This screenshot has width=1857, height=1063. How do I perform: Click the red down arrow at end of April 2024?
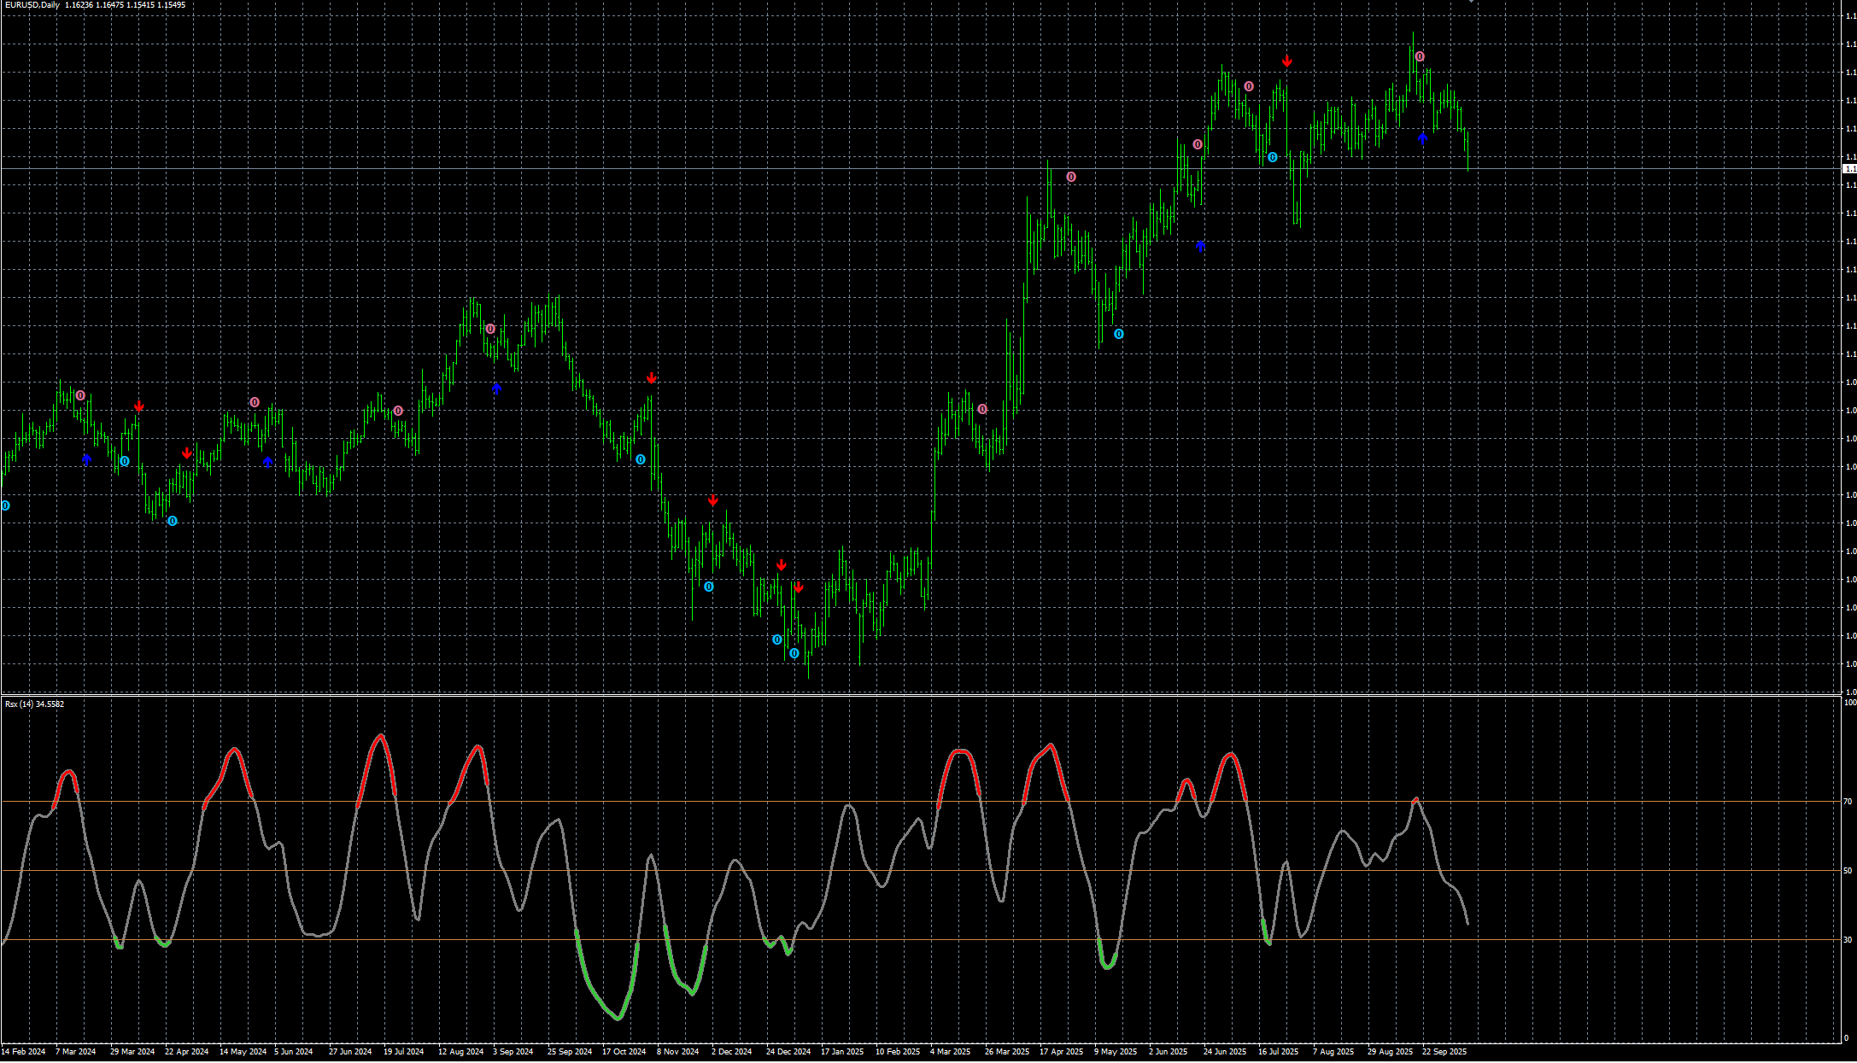pyautogui.click(x=187, y=453)
